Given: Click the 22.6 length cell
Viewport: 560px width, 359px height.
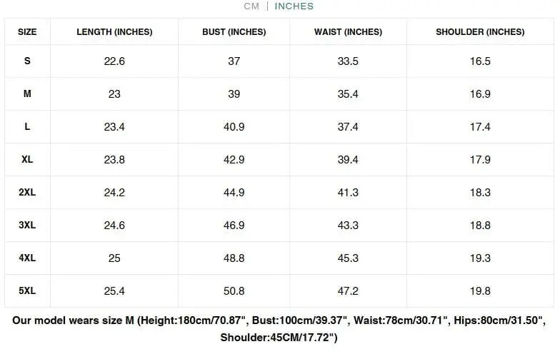Looking at the screenshot, I should (114, 61).
